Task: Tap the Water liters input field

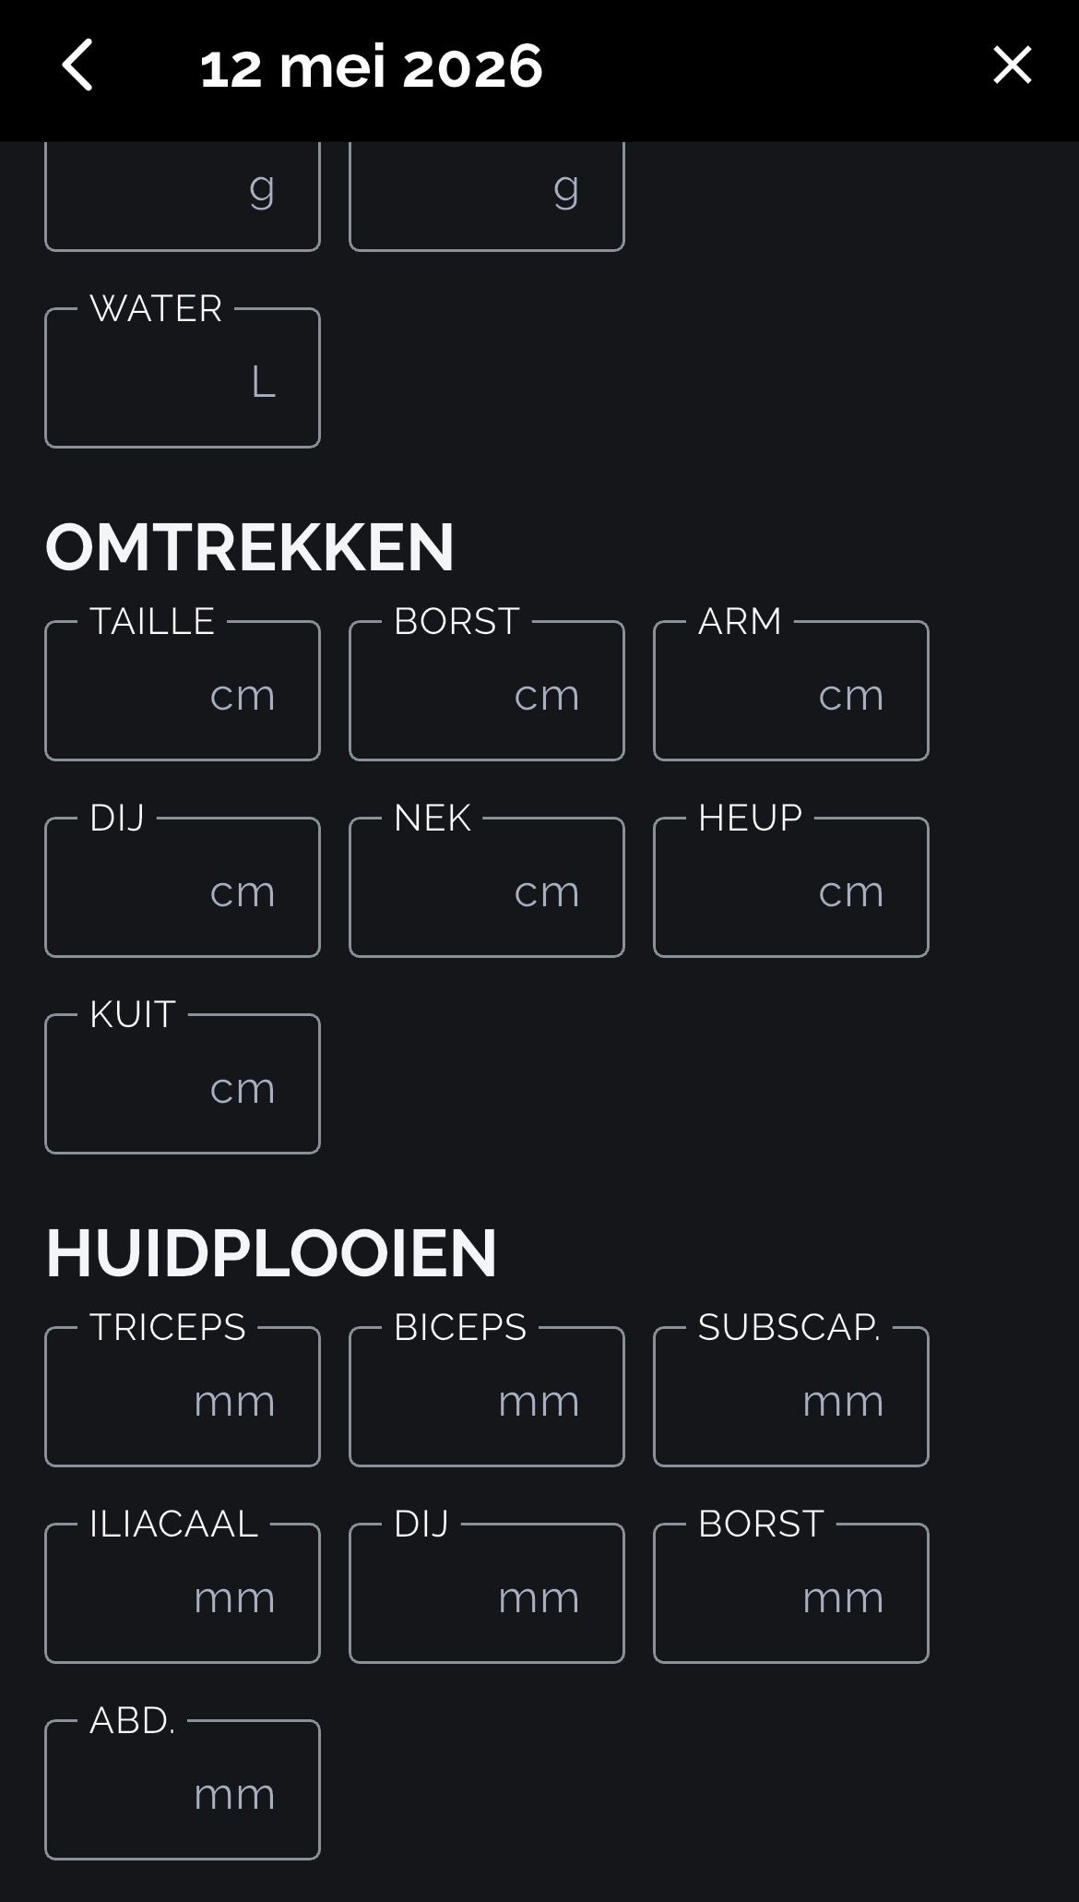Action: [x=183, y=378]
